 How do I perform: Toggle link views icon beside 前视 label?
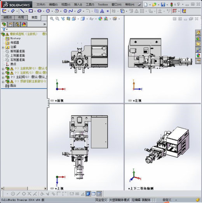[x=52, y=101]
